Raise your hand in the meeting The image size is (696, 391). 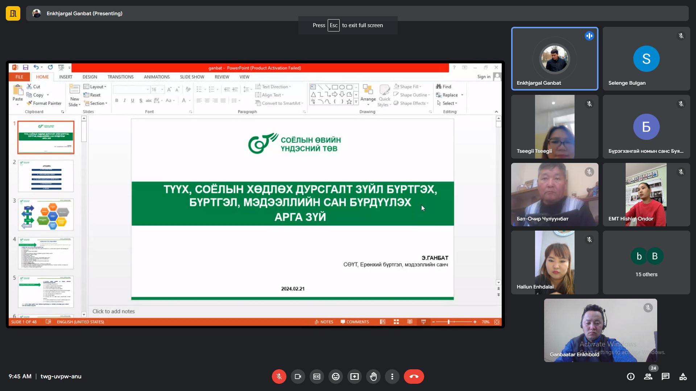coord(373,377)
